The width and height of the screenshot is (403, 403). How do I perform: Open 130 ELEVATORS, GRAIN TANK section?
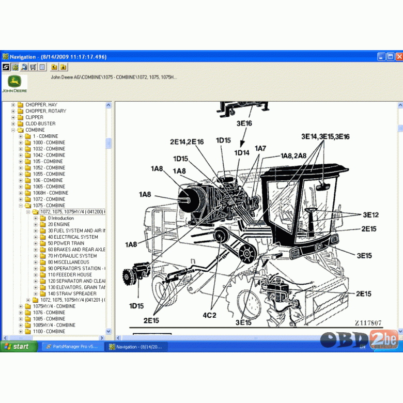(76, 287)
